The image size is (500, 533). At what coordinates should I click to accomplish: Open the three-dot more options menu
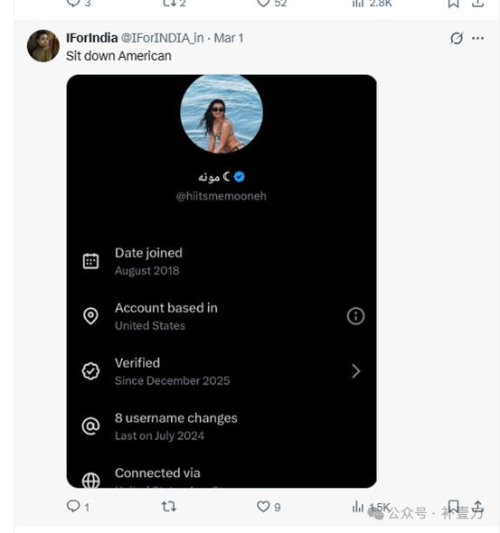(478, 38)
